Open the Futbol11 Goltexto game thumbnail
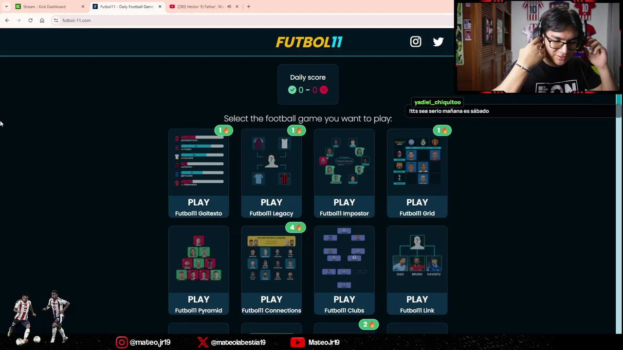The height and width of the screenshot is (350, 623). click(199, 162)
